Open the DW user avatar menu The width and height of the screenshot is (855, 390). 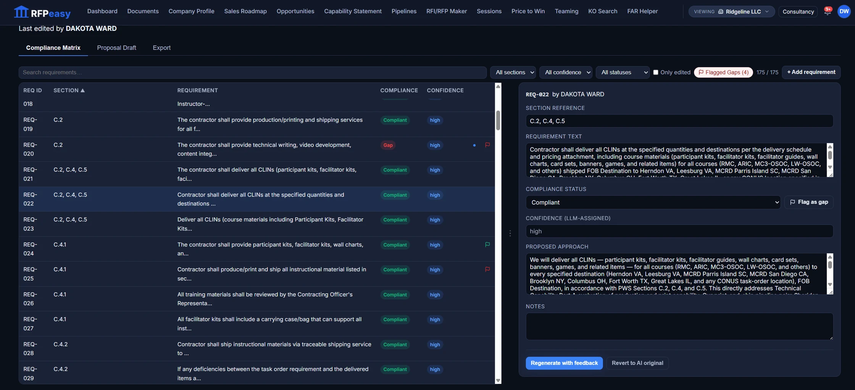[x=844, y=11]
